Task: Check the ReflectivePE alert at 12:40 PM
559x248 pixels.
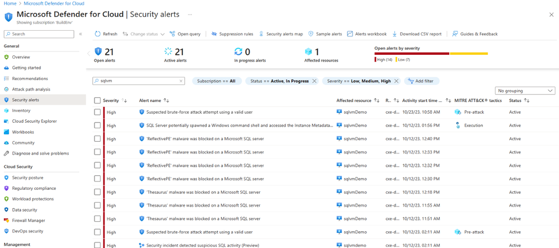Action: (97, 138)
